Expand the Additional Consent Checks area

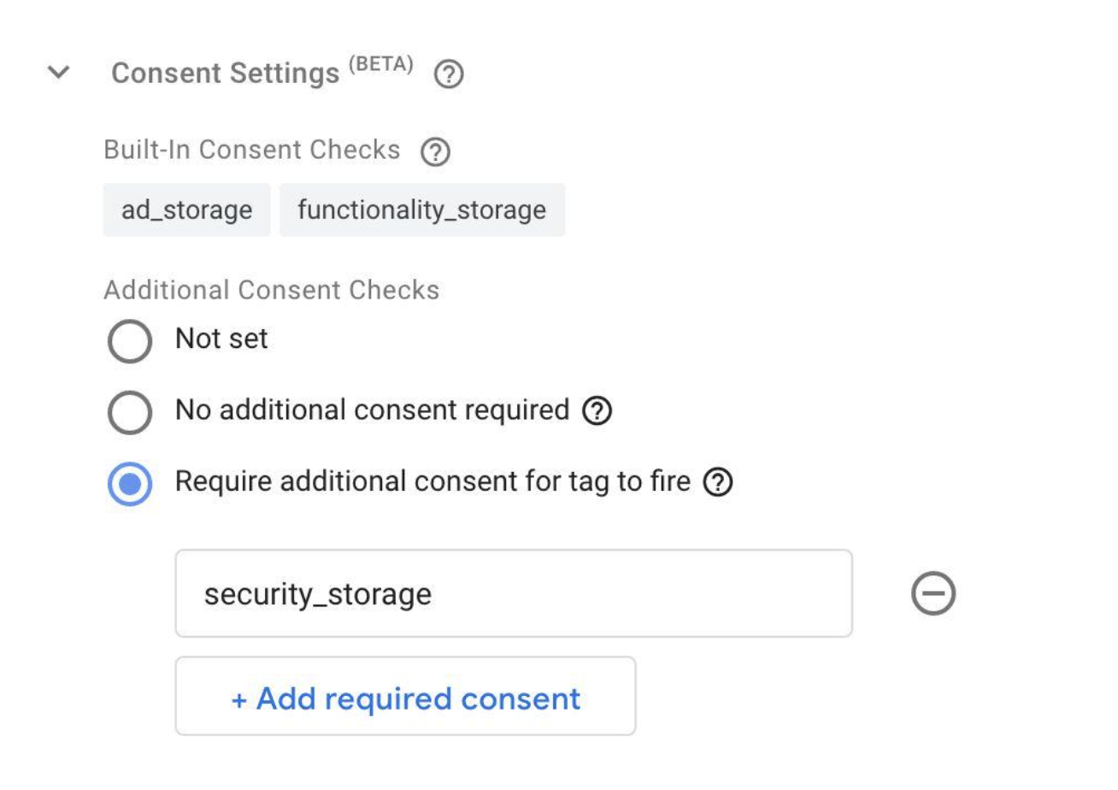click(x=270, y=290)
